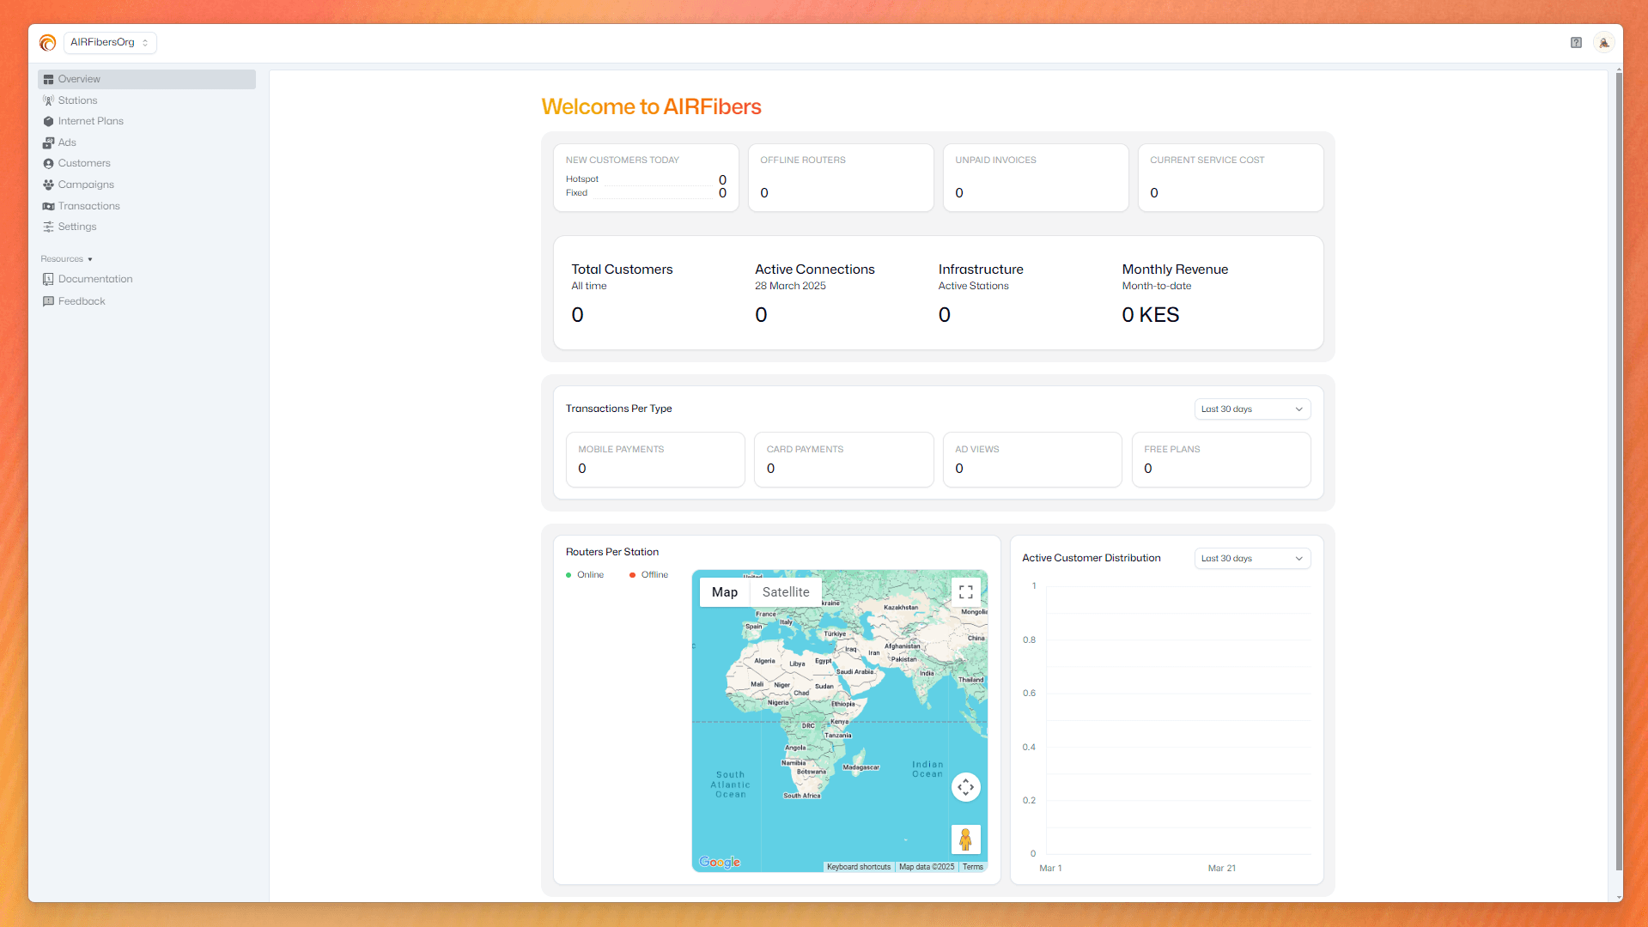Open the AIRFibersOrg organization switcher
The height and width of the screenshot is (927, 1648).
(110, 43)
